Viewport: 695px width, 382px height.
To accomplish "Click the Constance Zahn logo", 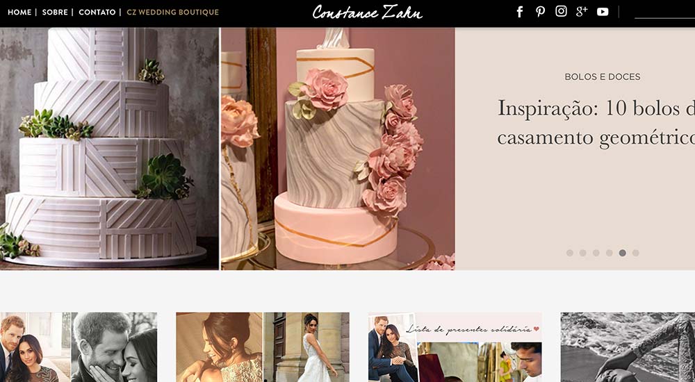I will click(367, 12).
